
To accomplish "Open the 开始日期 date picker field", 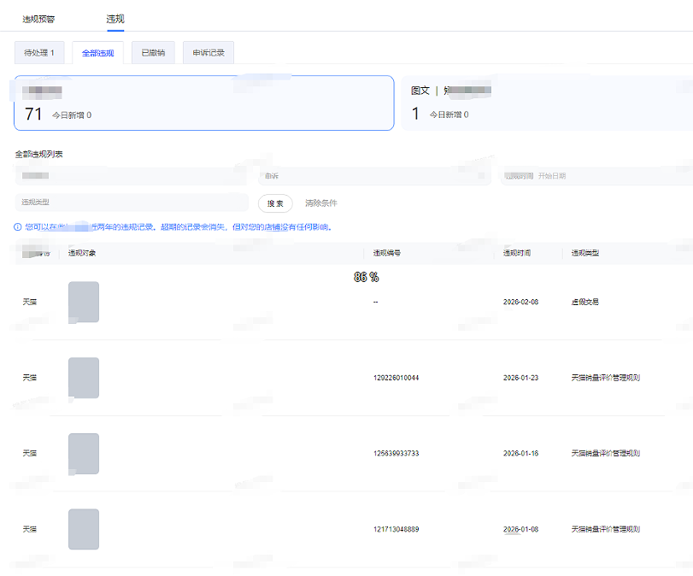I will (598, 176).
